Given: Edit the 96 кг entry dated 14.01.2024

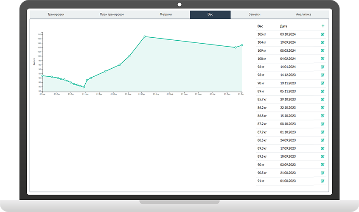Looking at the screenshot, I should [323, 67].
